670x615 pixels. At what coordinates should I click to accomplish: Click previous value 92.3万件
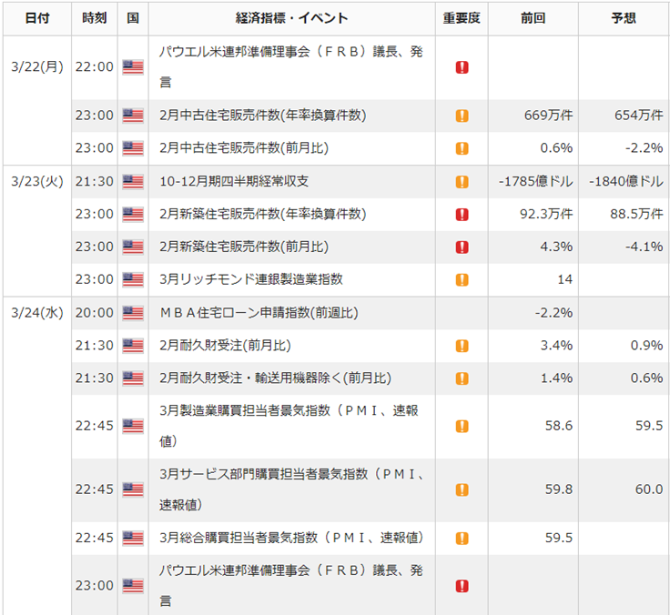[546, 214]
